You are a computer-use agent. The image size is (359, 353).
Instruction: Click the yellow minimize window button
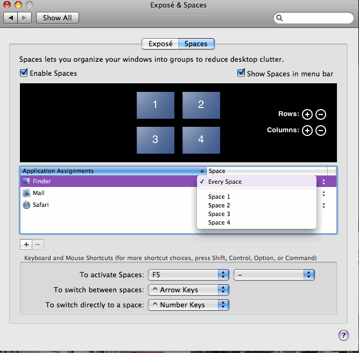pos(18,5)
